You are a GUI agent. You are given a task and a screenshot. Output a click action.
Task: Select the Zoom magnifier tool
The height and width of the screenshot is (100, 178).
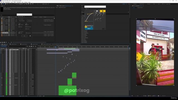point(7,4)
